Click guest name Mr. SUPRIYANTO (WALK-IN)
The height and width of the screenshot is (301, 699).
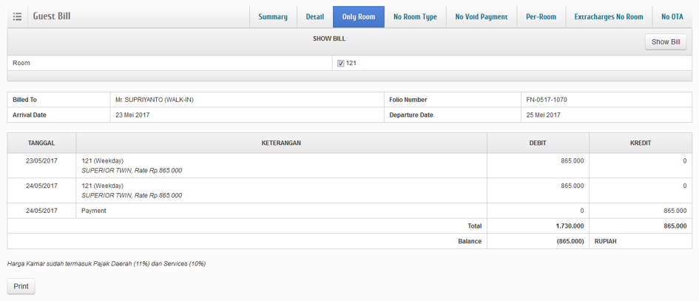click(x=155, y=100)
